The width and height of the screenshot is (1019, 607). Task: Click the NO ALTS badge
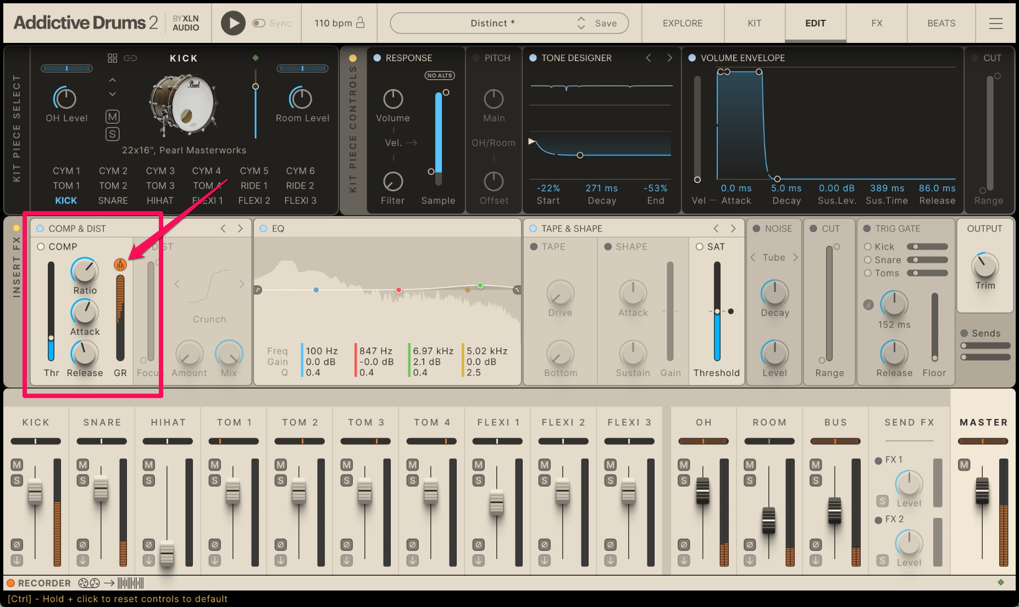tap(440, 75)
